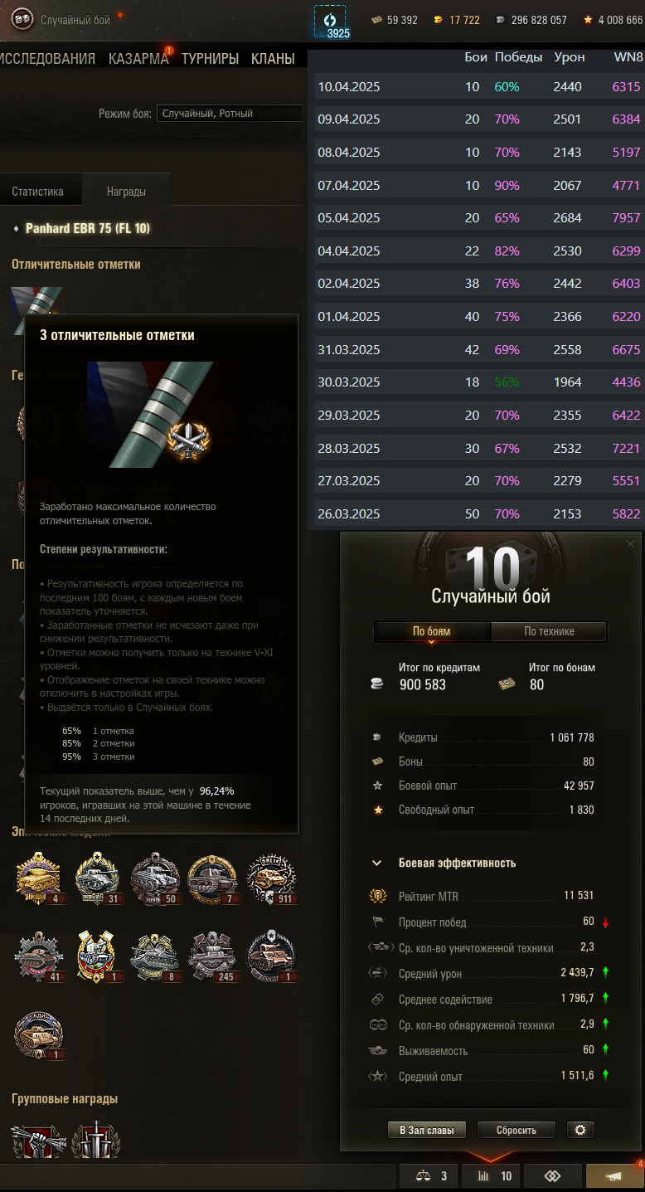Screen dimensions: 645x1192
Task: Switch session view to По боям
Action: tap(432, 631)
